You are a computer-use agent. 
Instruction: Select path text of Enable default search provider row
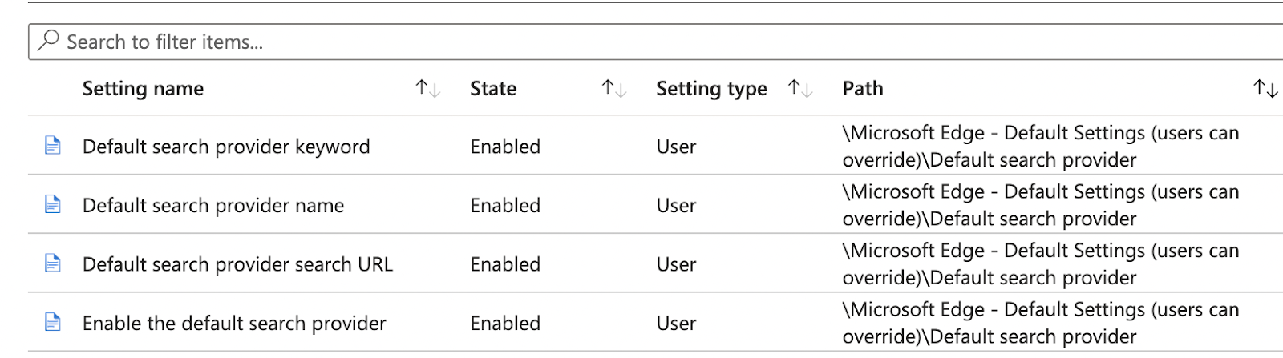pos(1041,323)
